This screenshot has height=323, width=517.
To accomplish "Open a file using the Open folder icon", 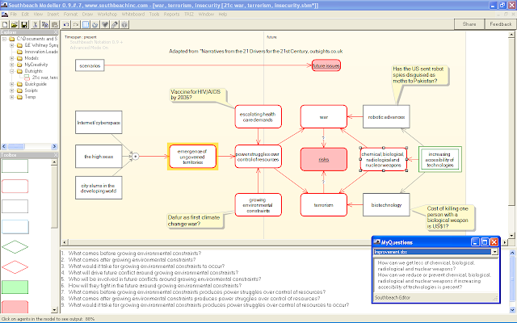I will (15, 25).
